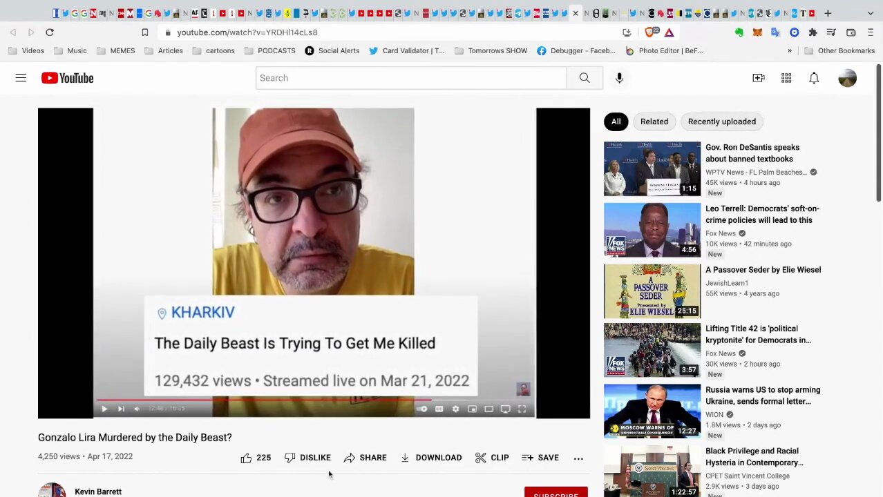Image resolution: width=883 pixels, height=497 pixels.
Task: Click the red SUBSCRIBE button
Action: click(x=556, y=493)
